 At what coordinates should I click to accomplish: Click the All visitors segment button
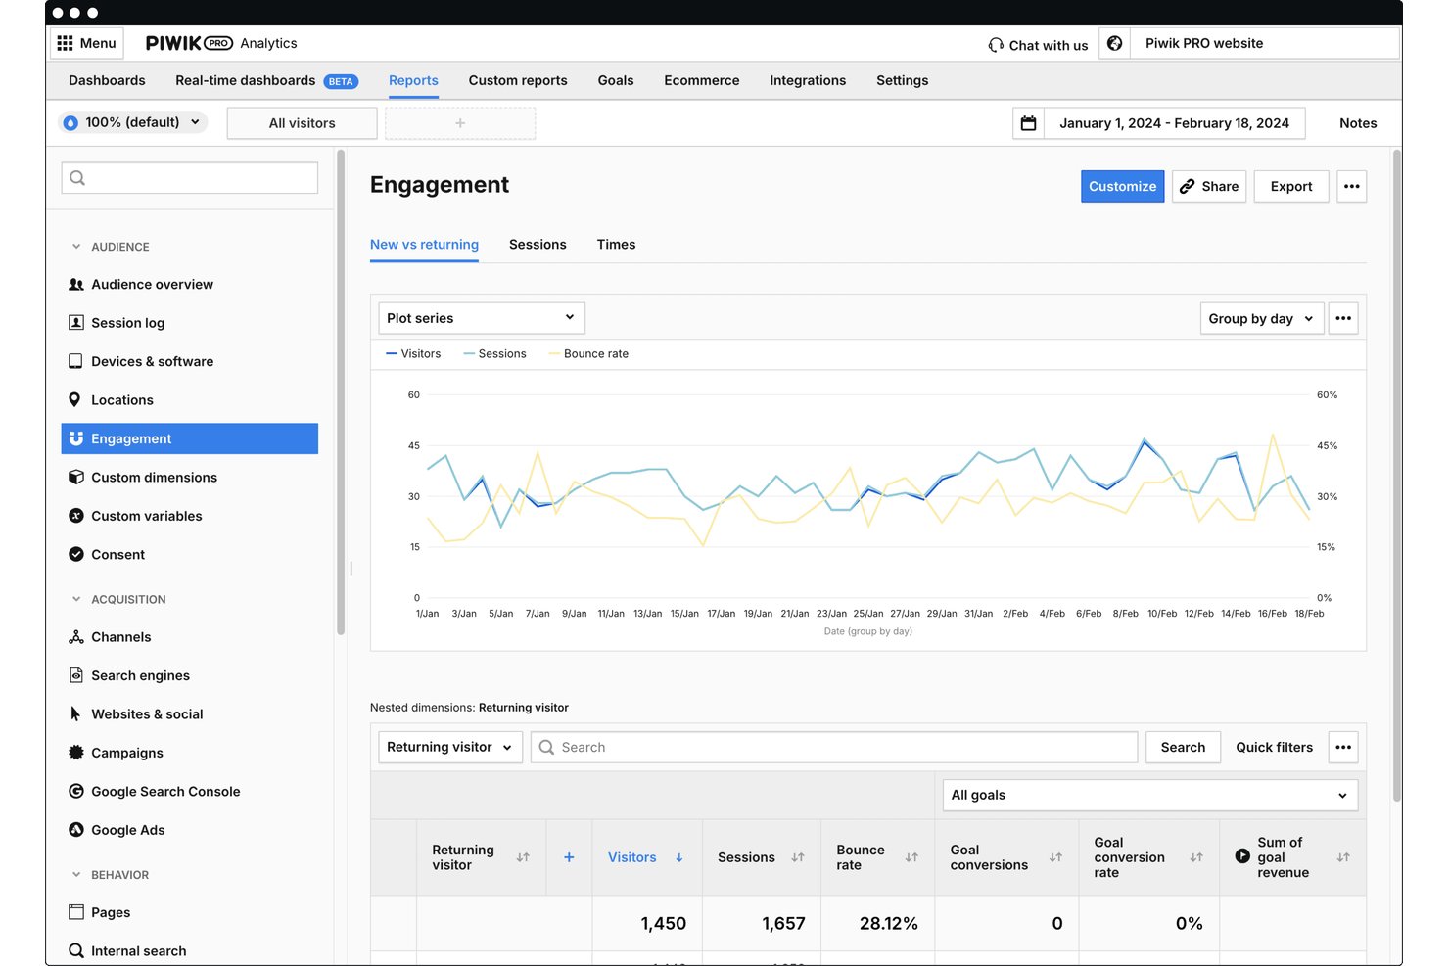tap(302, 123)
